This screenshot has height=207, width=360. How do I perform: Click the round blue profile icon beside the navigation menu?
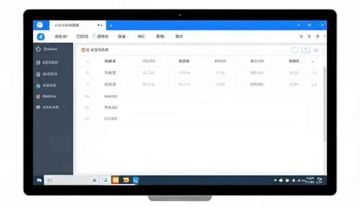(x=40, y=37)
